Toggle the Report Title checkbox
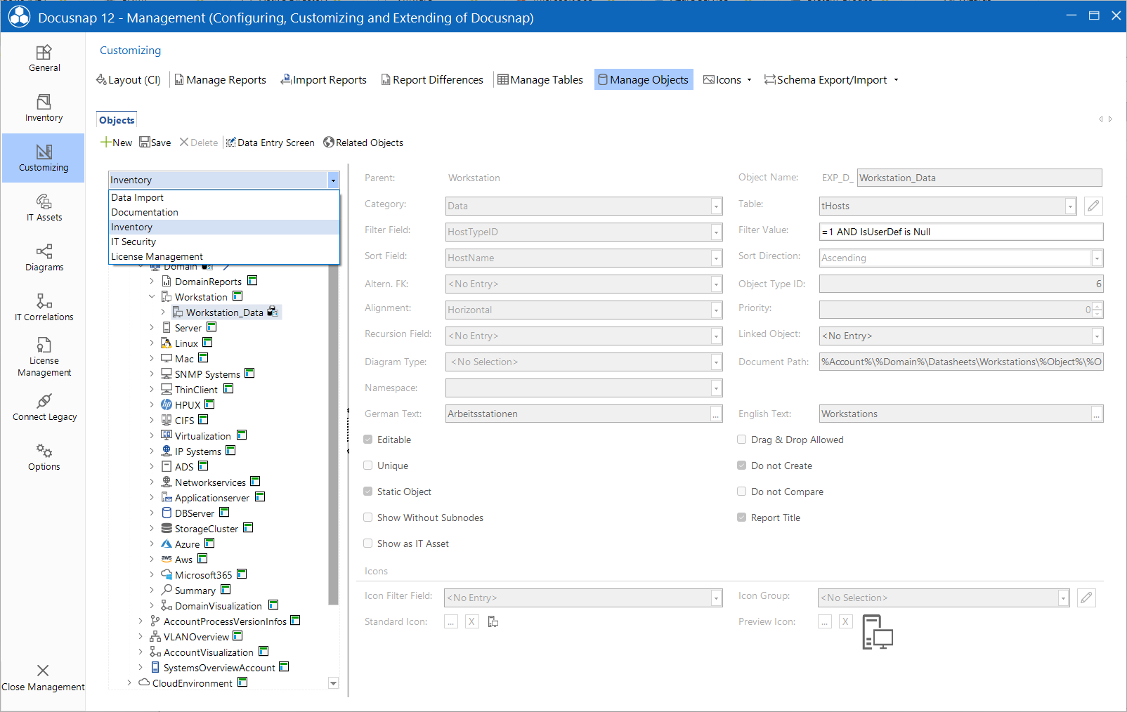 (742, 517)
